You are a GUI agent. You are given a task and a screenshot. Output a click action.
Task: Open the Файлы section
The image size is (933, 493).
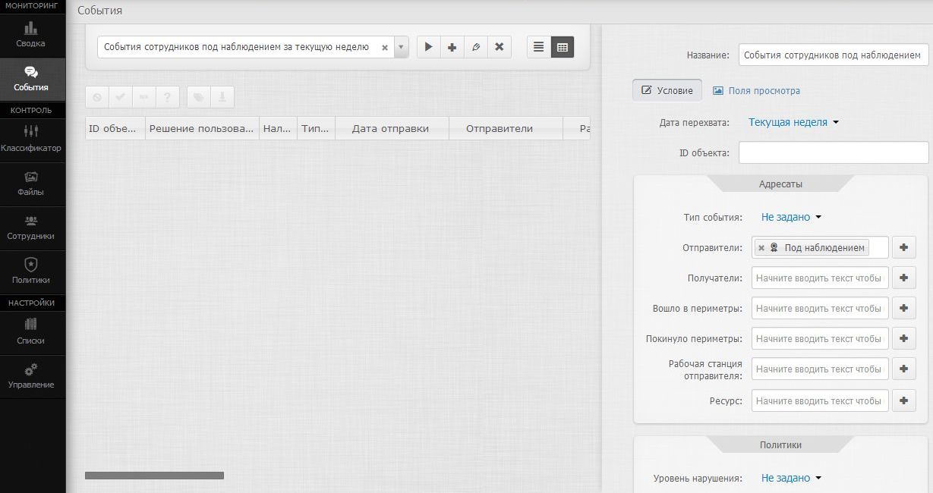[31, 184]
